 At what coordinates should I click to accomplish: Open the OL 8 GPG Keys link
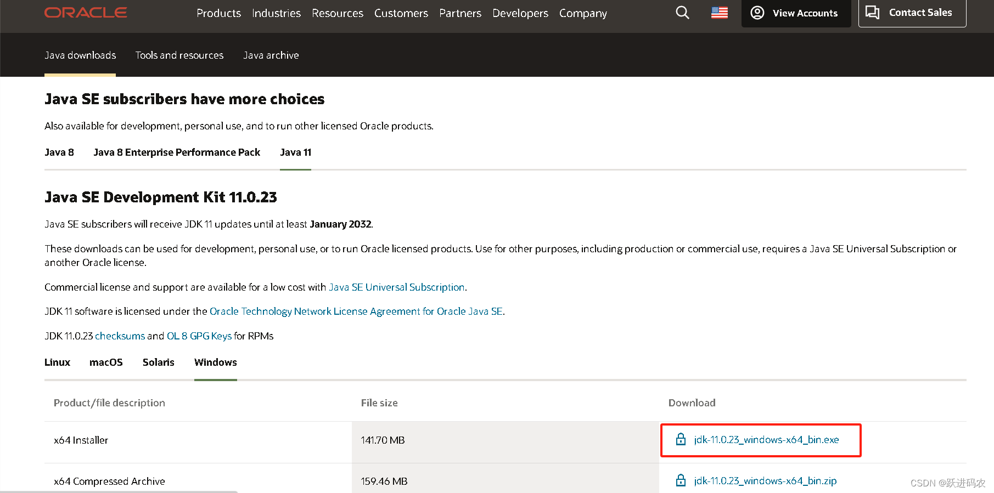pos(199,336)
